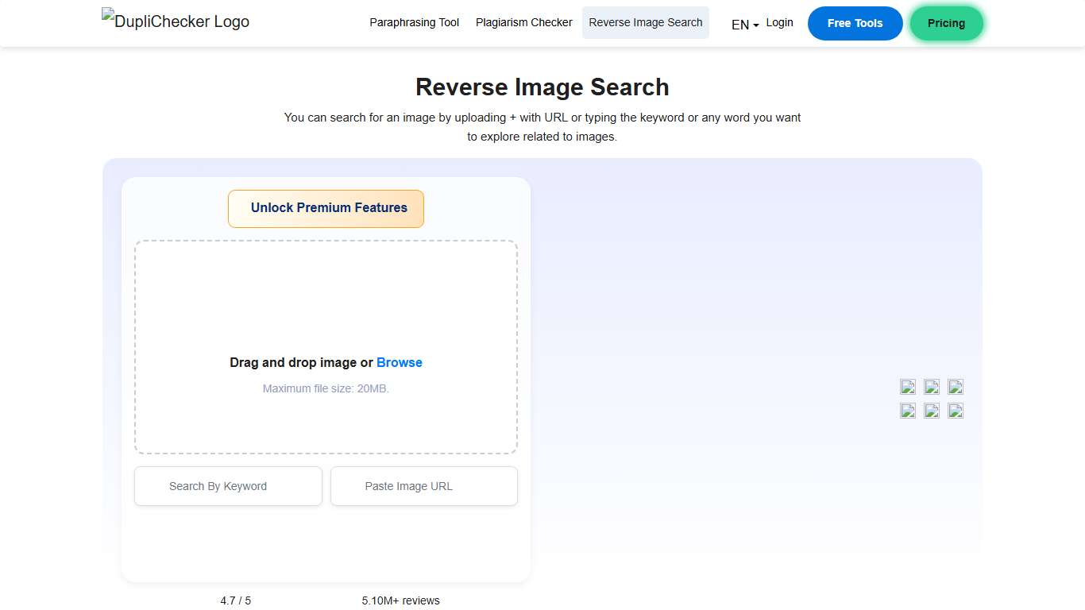The image size is (1085, 610).
Task: Click the 4.7 / 5 rating text
Action: click(235, 600)
